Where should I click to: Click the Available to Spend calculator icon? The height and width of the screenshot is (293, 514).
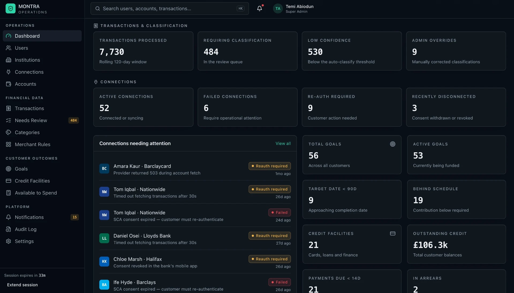[x=9, y=193]
